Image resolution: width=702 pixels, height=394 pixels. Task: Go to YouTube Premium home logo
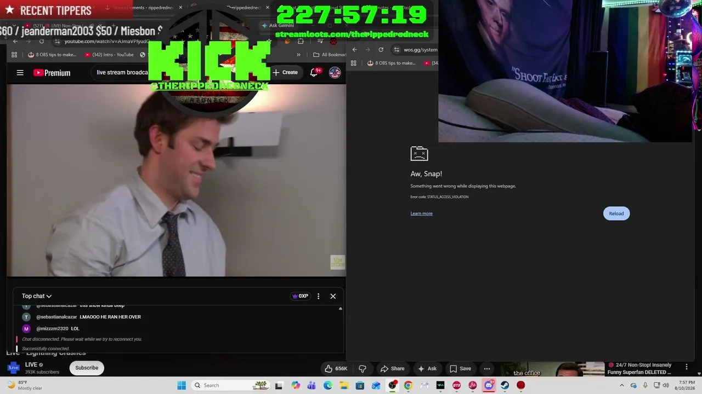pos(52,73)
